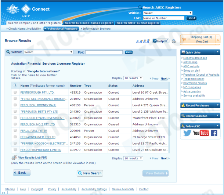Open the YouTube channel icon
The image size is (224, 195).
point(200,133)
